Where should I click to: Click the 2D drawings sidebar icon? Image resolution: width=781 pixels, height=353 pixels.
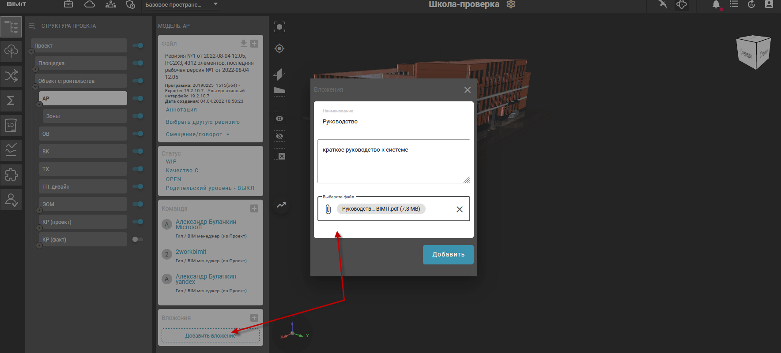pyautogui.click(x=11, y=126)
